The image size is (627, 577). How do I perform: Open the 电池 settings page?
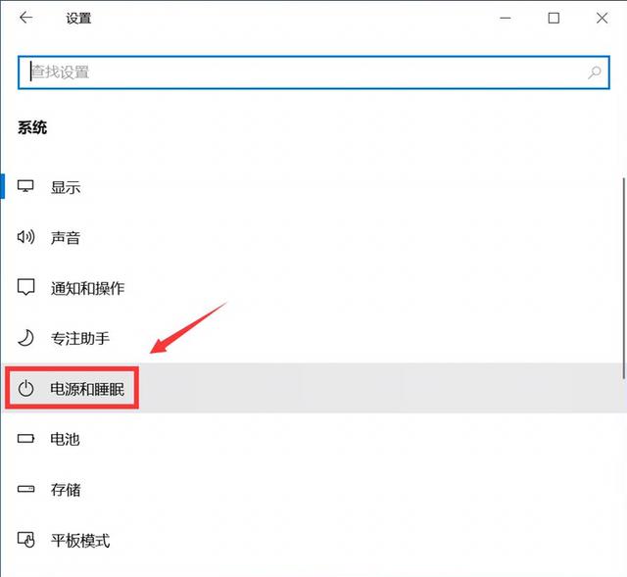(313, 439)
